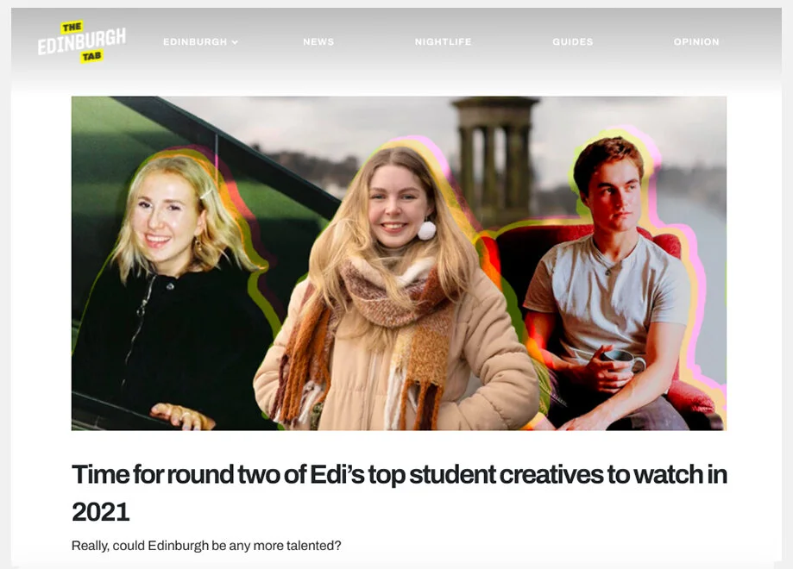Click The Edinburgh Tab logo
This screenshot has width=793, height=569.
click(x=82, y=41)
